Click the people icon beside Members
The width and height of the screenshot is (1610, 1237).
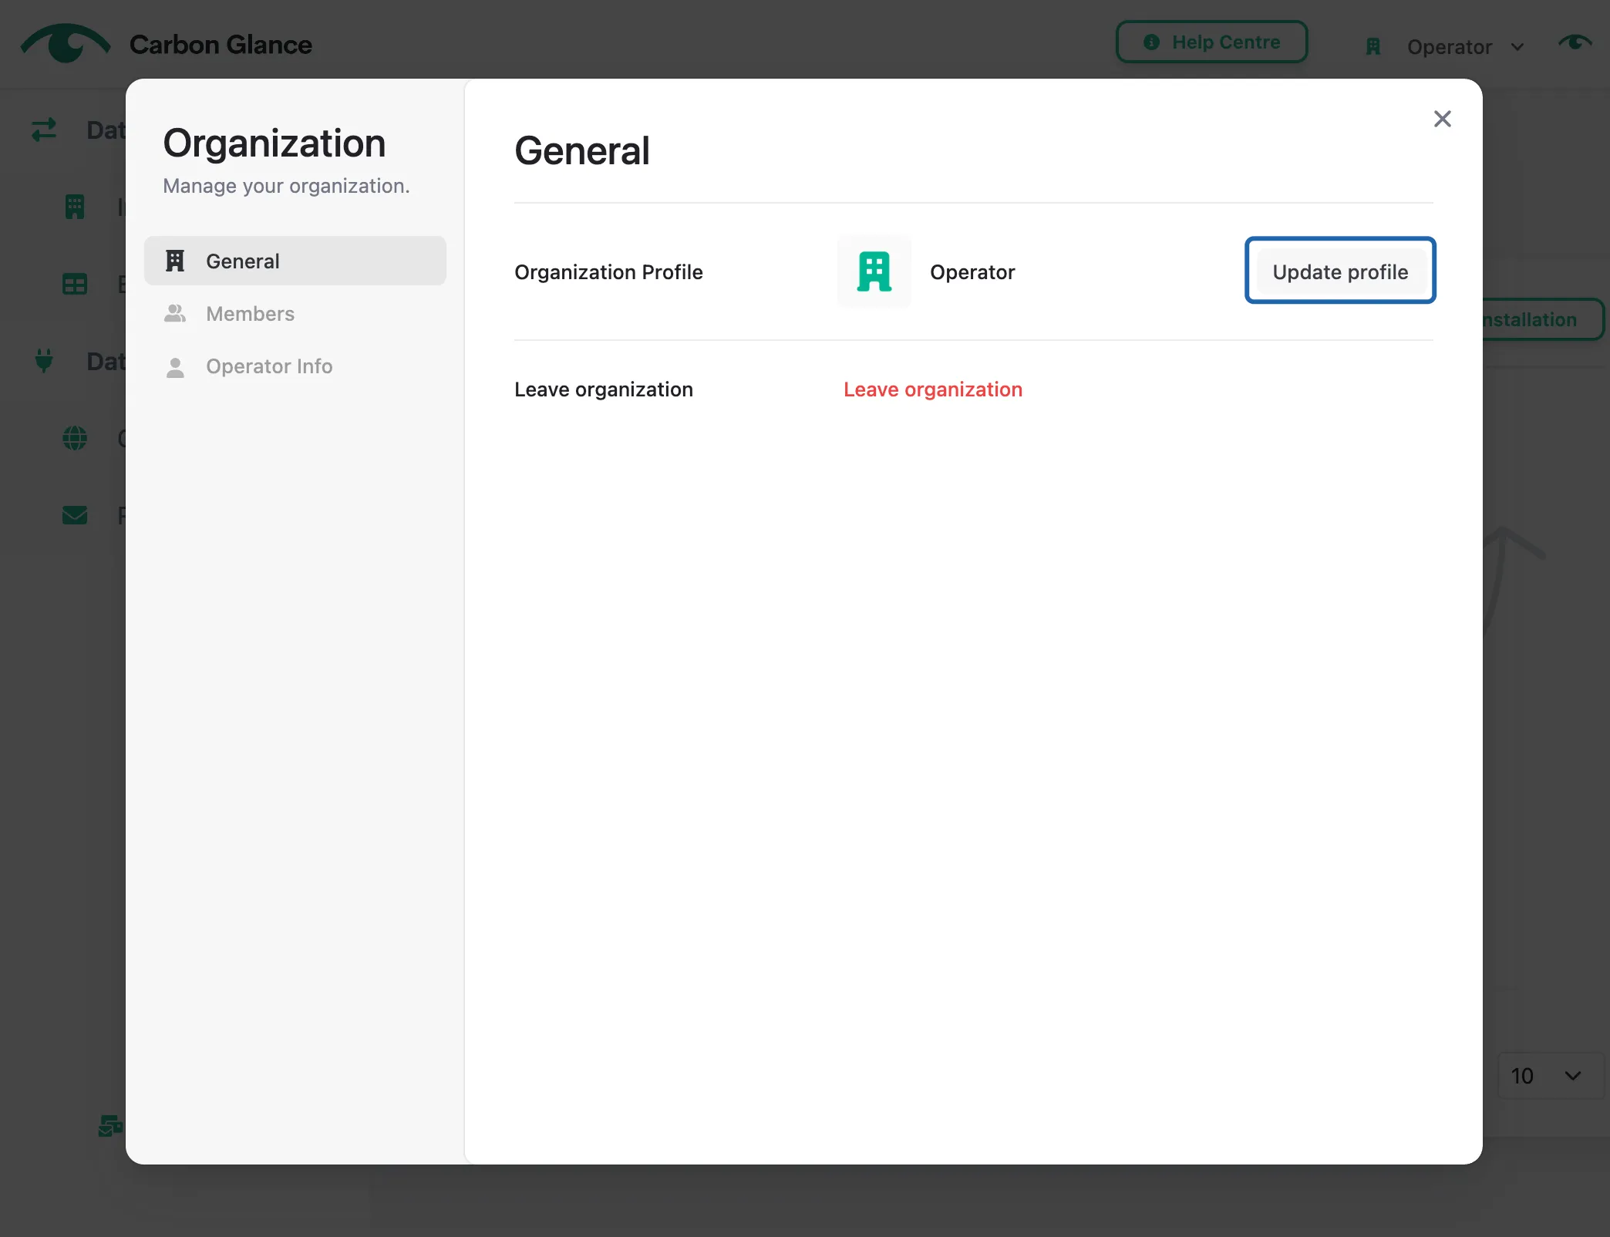[x=175, y=313]
